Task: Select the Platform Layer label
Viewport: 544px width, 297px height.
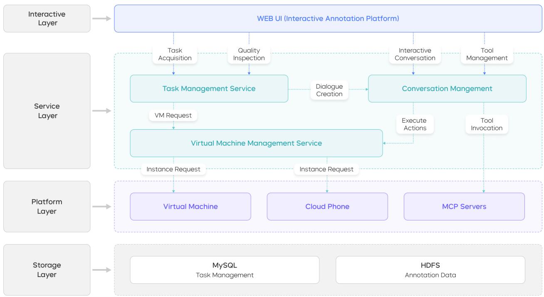Action: click(x=47, y=206)
